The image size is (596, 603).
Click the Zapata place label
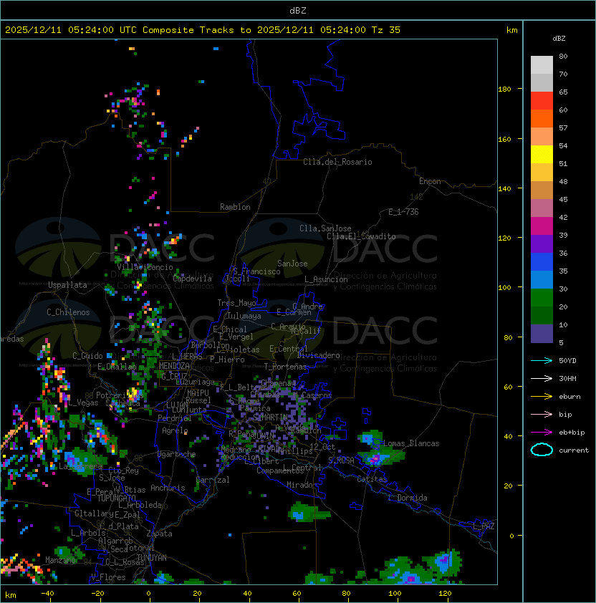click(x=159, y=534)
